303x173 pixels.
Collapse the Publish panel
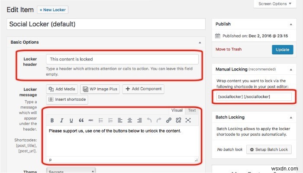point(291,24)
